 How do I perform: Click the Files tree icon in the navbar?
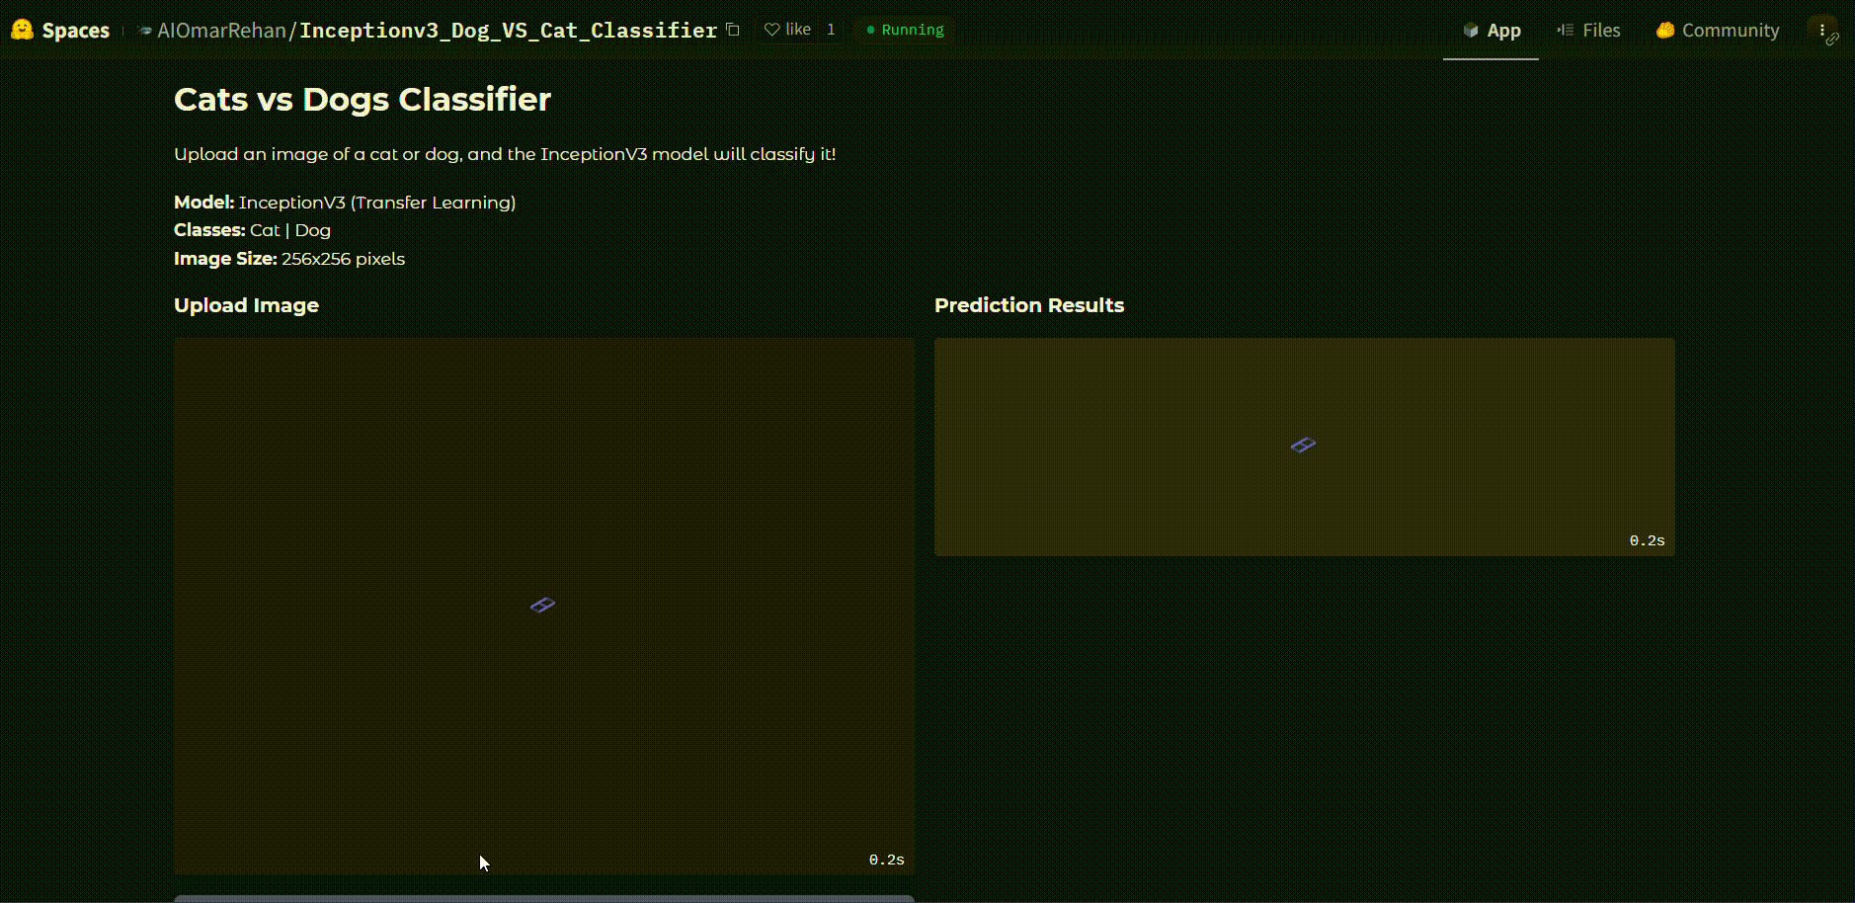1564,30
